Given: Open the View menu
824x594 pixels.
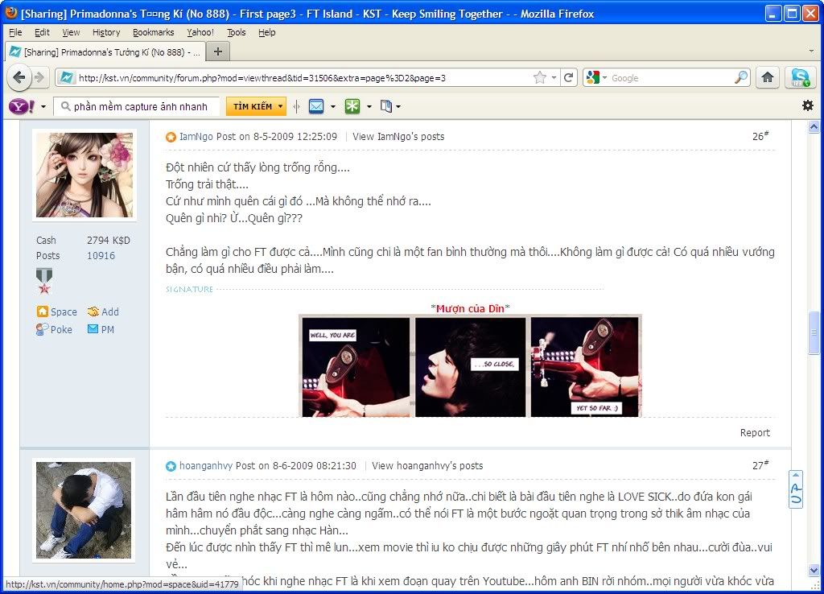Looking at the screenshot, I should tap(71, 32).
